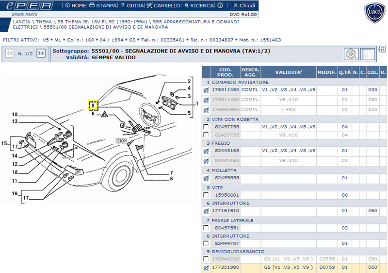
Task: Check the box for 176946780
Action: click(x=206, y=259)
